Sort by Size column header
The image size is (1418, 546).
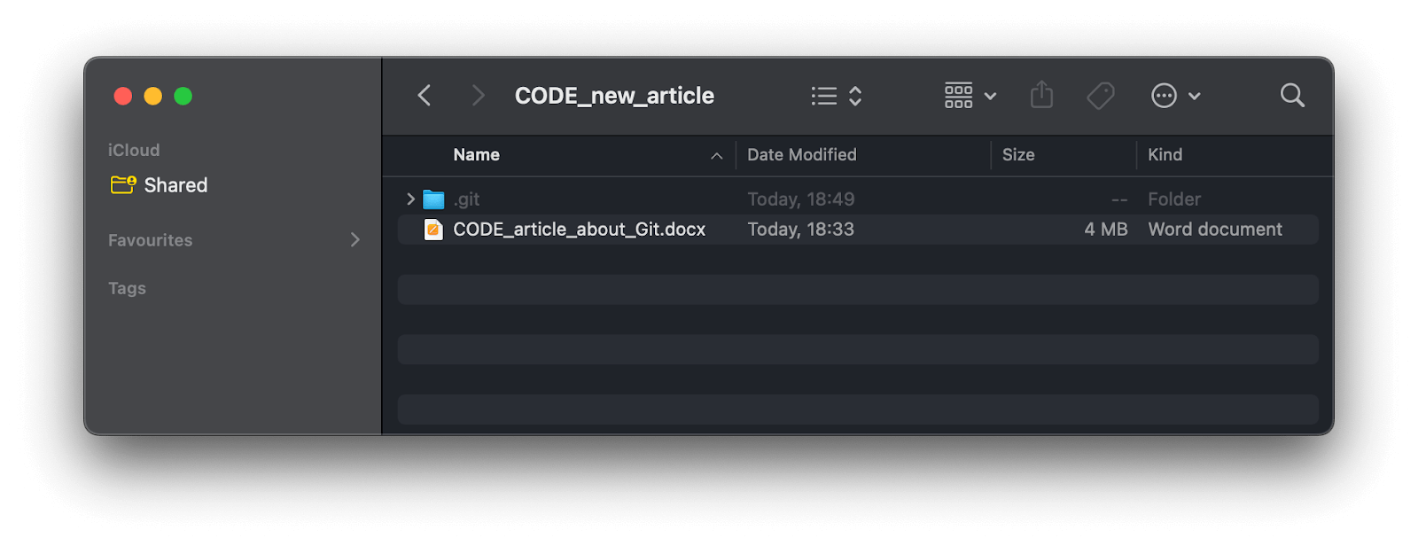tap(1018, 155)
